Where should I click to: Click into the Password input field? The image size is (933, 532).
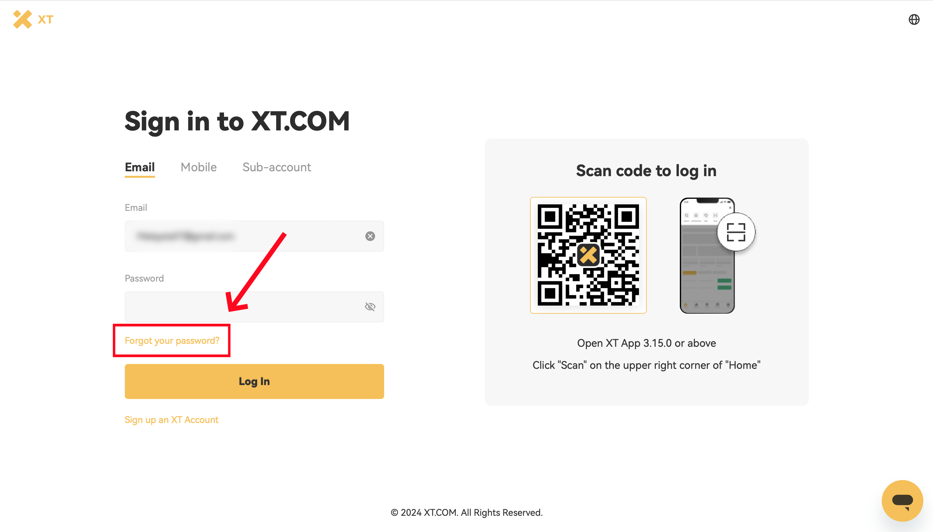(x=241, y=307)
